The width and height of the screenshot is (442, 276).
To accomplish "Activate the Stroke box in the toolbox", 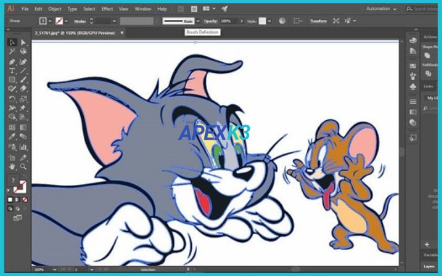I will (x=20, y=187).
